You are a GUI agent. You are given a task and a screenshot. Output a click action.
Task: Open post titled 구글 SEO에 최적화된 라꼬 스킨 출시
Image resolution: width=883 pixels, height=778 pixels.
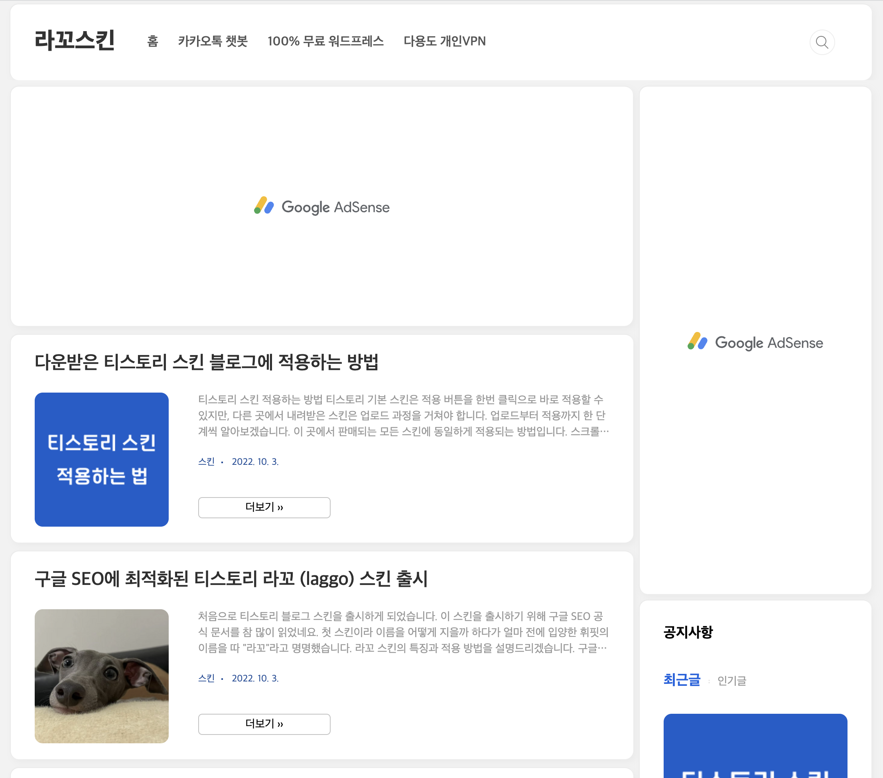click(x=231, y=579)
